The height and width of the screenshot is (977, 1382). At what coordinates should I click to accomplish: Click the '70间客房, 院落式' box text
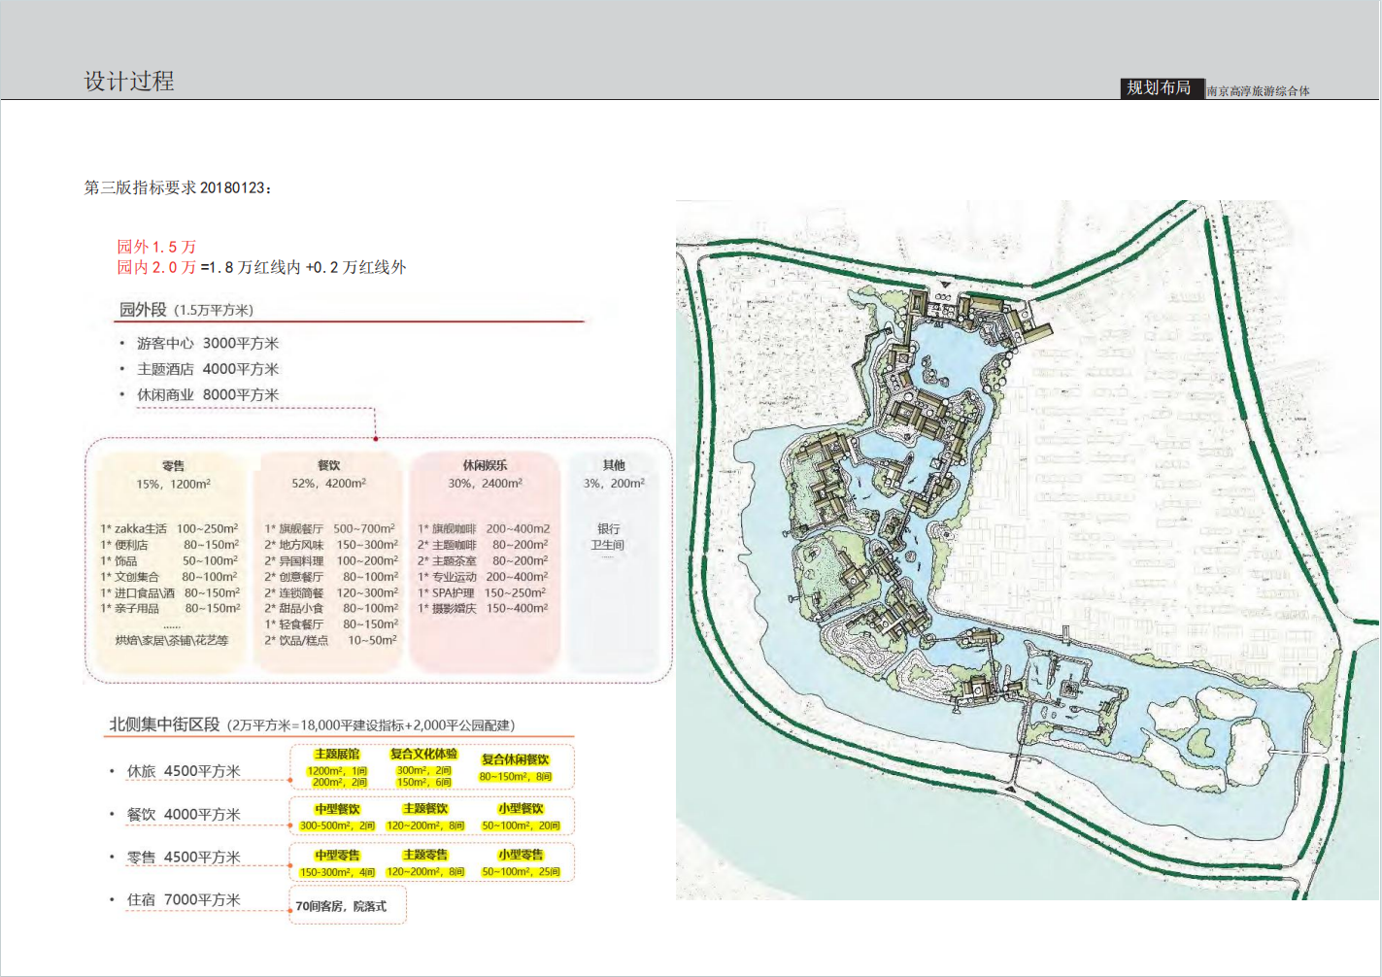coord(341,906)
